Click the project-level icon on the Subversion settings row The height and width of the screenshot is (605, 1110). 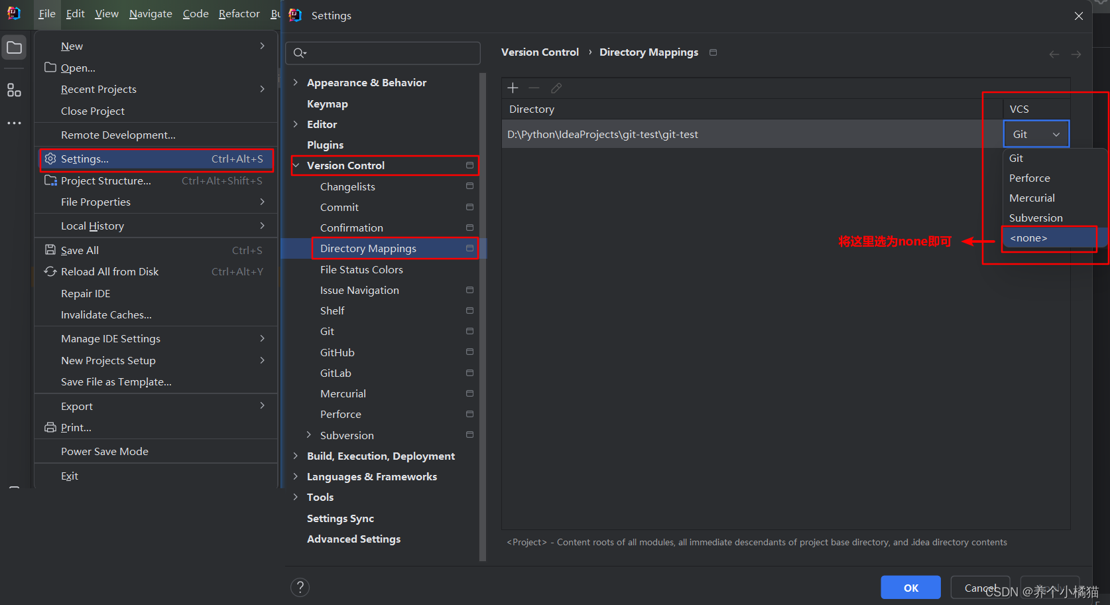point(469,435)
